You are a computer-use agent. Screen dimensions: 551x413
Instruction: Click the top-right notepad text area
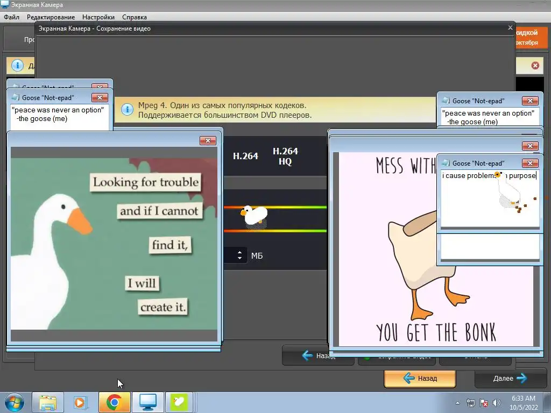490,117
